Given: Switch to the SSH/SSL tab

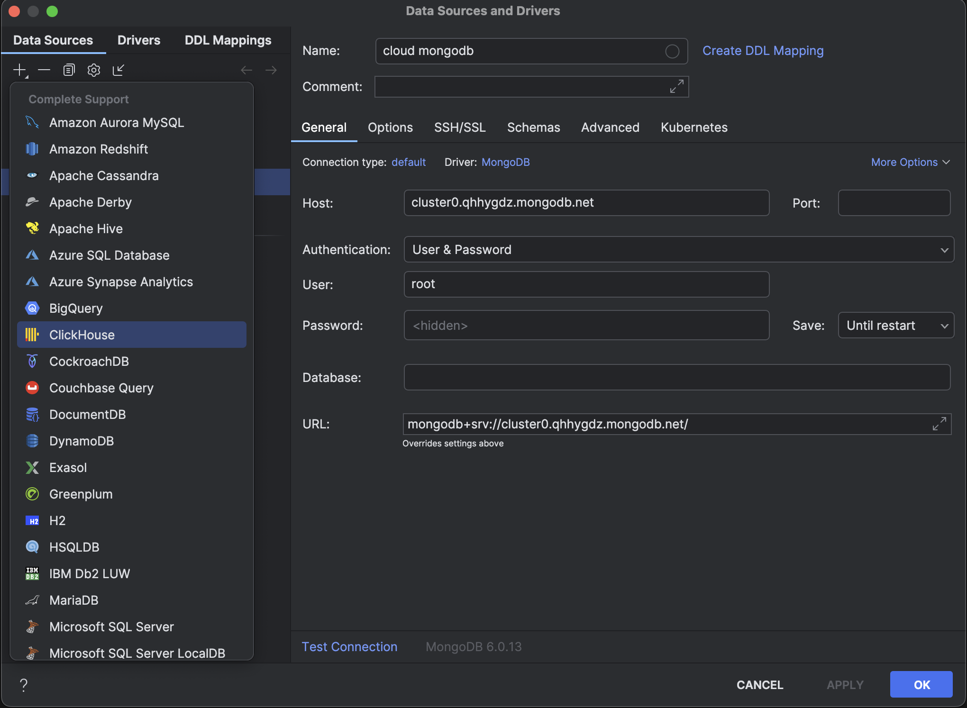Looking at the screenshot, I should click(x=460, y=127).
